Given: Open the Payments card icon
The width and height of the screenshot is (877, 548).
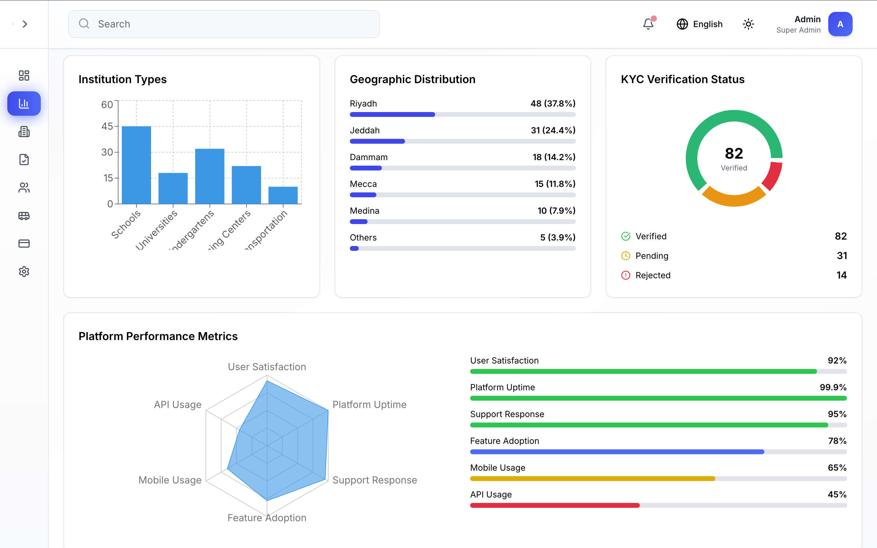Looking at the screenshot, I should pyautogui.click(x=24, y=244).
